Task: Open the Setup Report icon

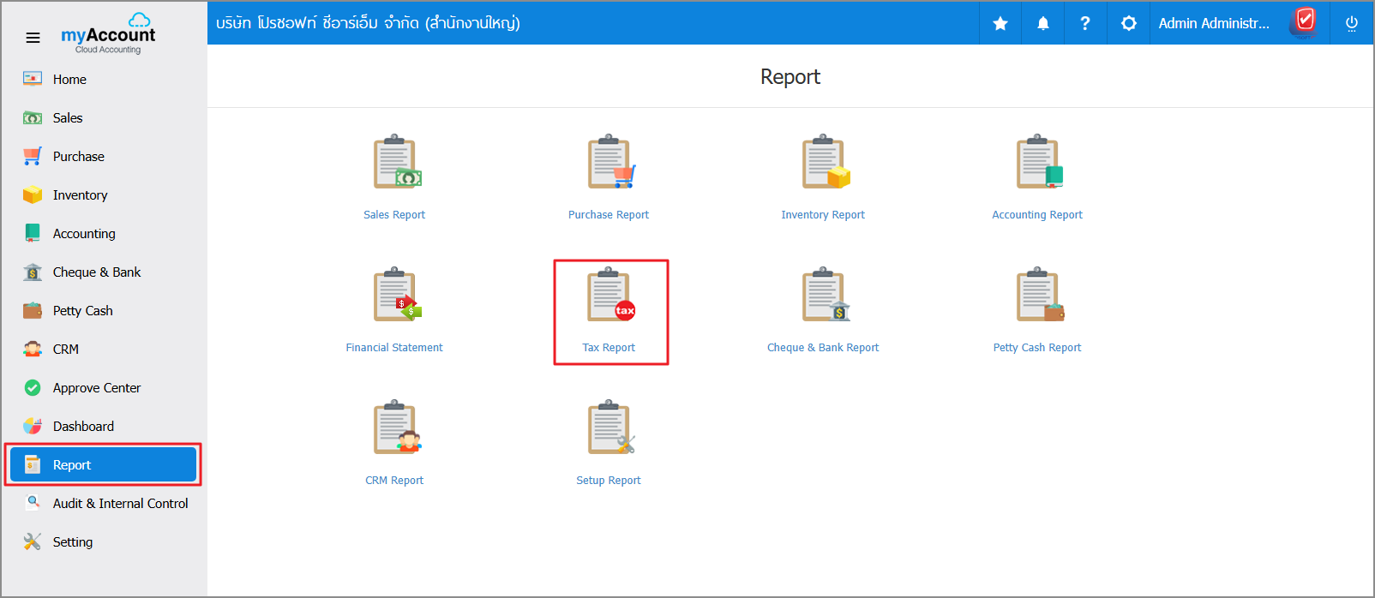Action: (x=609, y=428)
